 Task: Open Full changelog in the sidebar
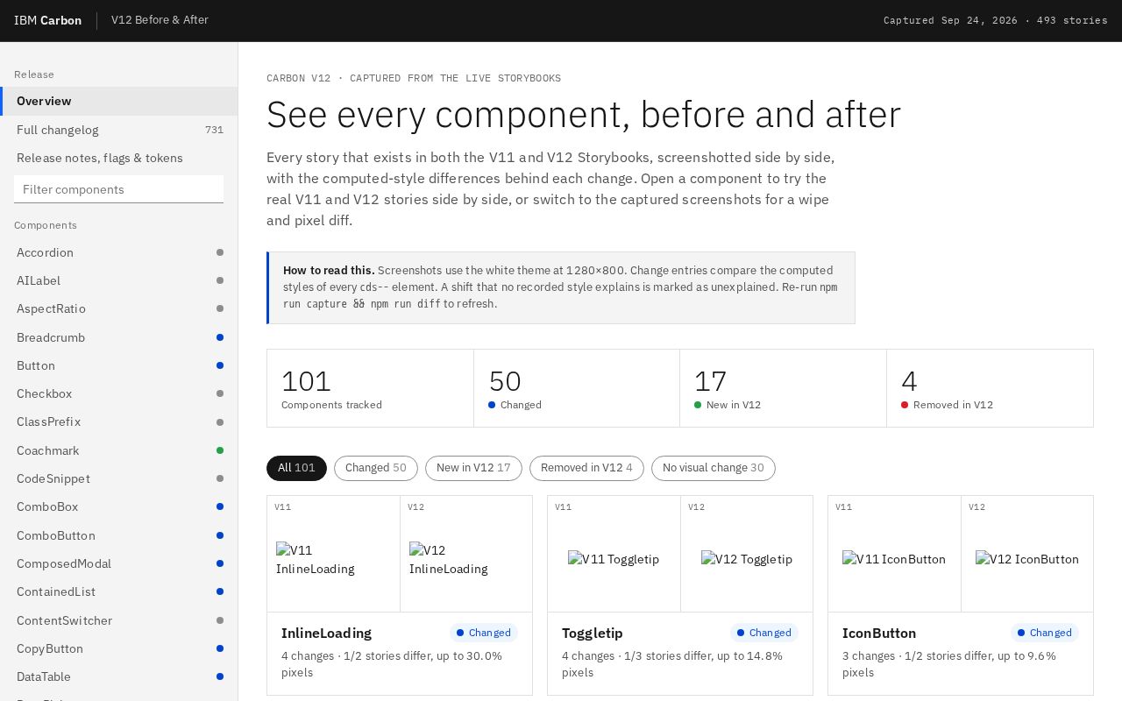119,130
